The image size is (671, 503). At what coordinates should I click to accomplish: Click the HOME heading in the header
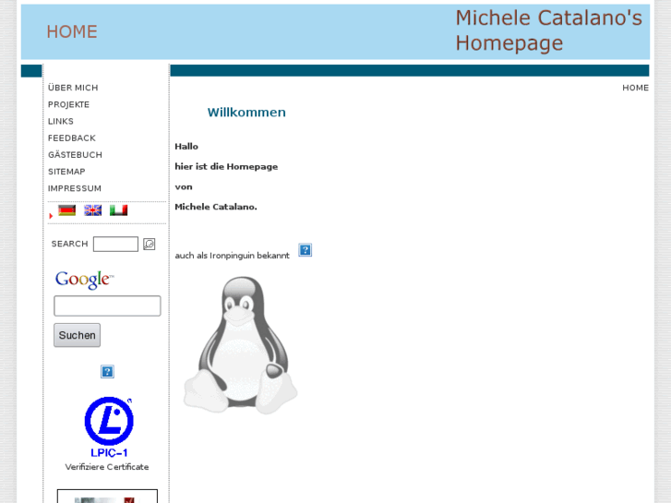click(72, 31)
